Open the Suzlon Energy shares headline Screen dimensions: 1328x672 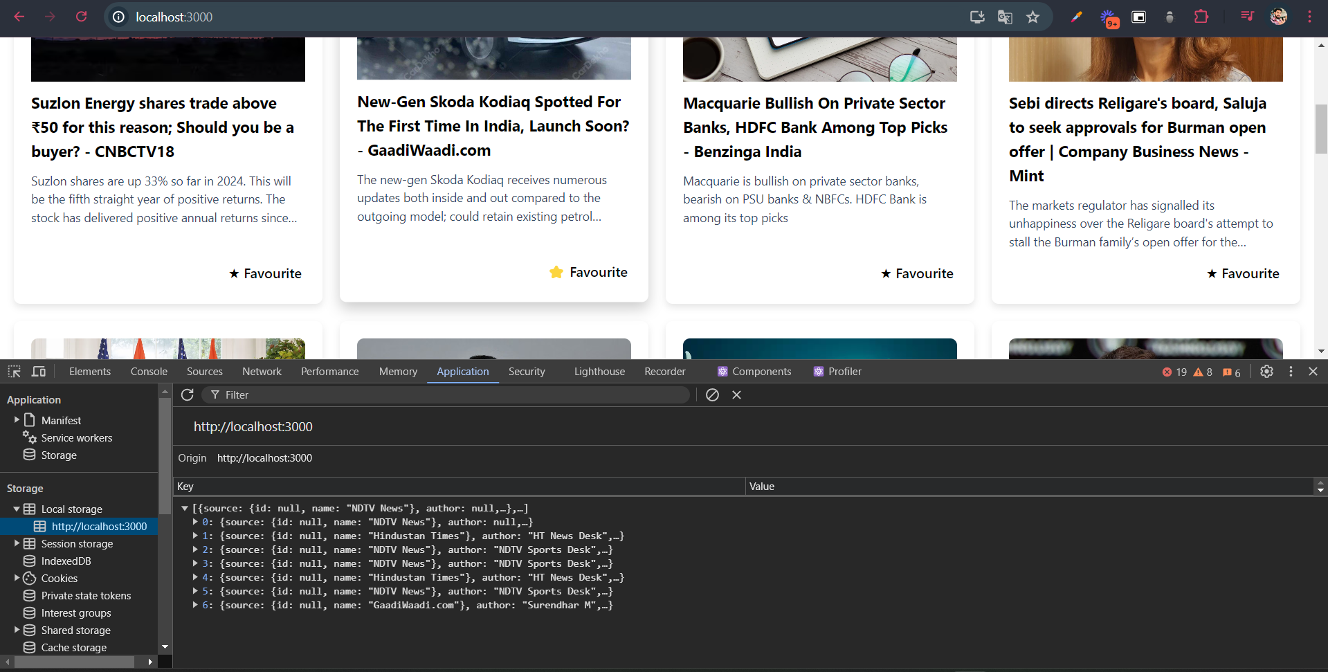[163, 127]
